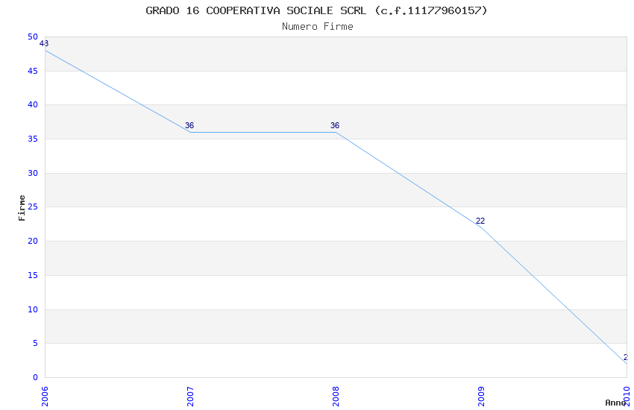The height and width of the screenshot is (410, 634).
Task: Click the 2006 data label near 48
Action: click(44, 43)
